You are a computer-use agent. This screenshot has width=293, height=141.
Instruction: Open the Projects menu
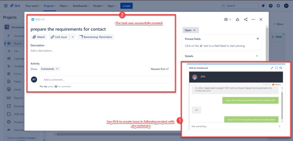click(50, 6)
